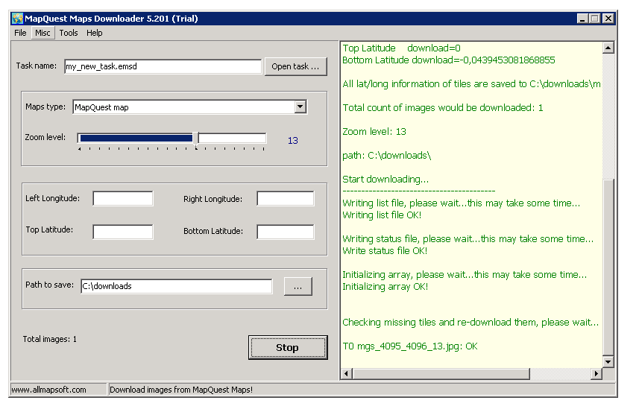
Task: Close the MapQuest Maps Downloader window
Action: [x=608, y=19]
